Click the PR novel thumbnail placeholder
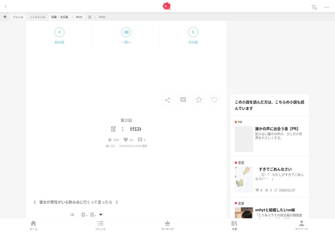The height and width of the screenshot is (235, 335). pos(244,139)
